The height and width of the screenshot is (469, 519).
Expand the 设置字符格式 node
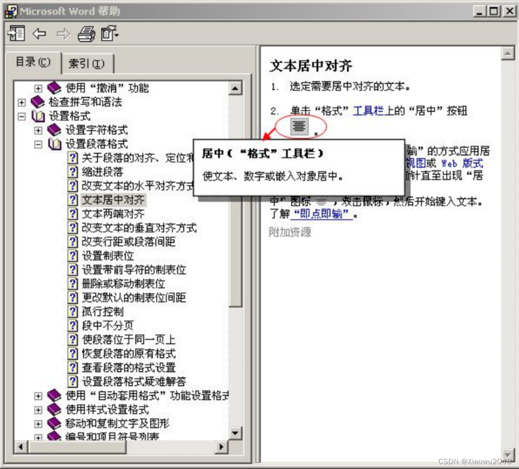[38, 130]
